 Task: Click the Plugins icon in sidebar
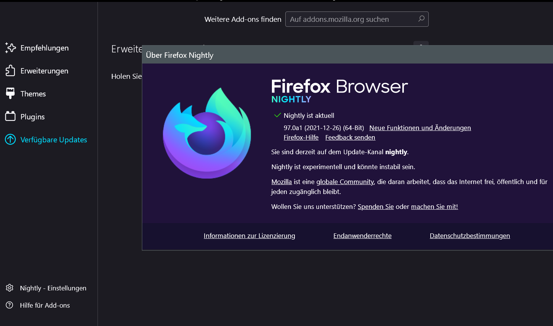[x=10, y=116]
